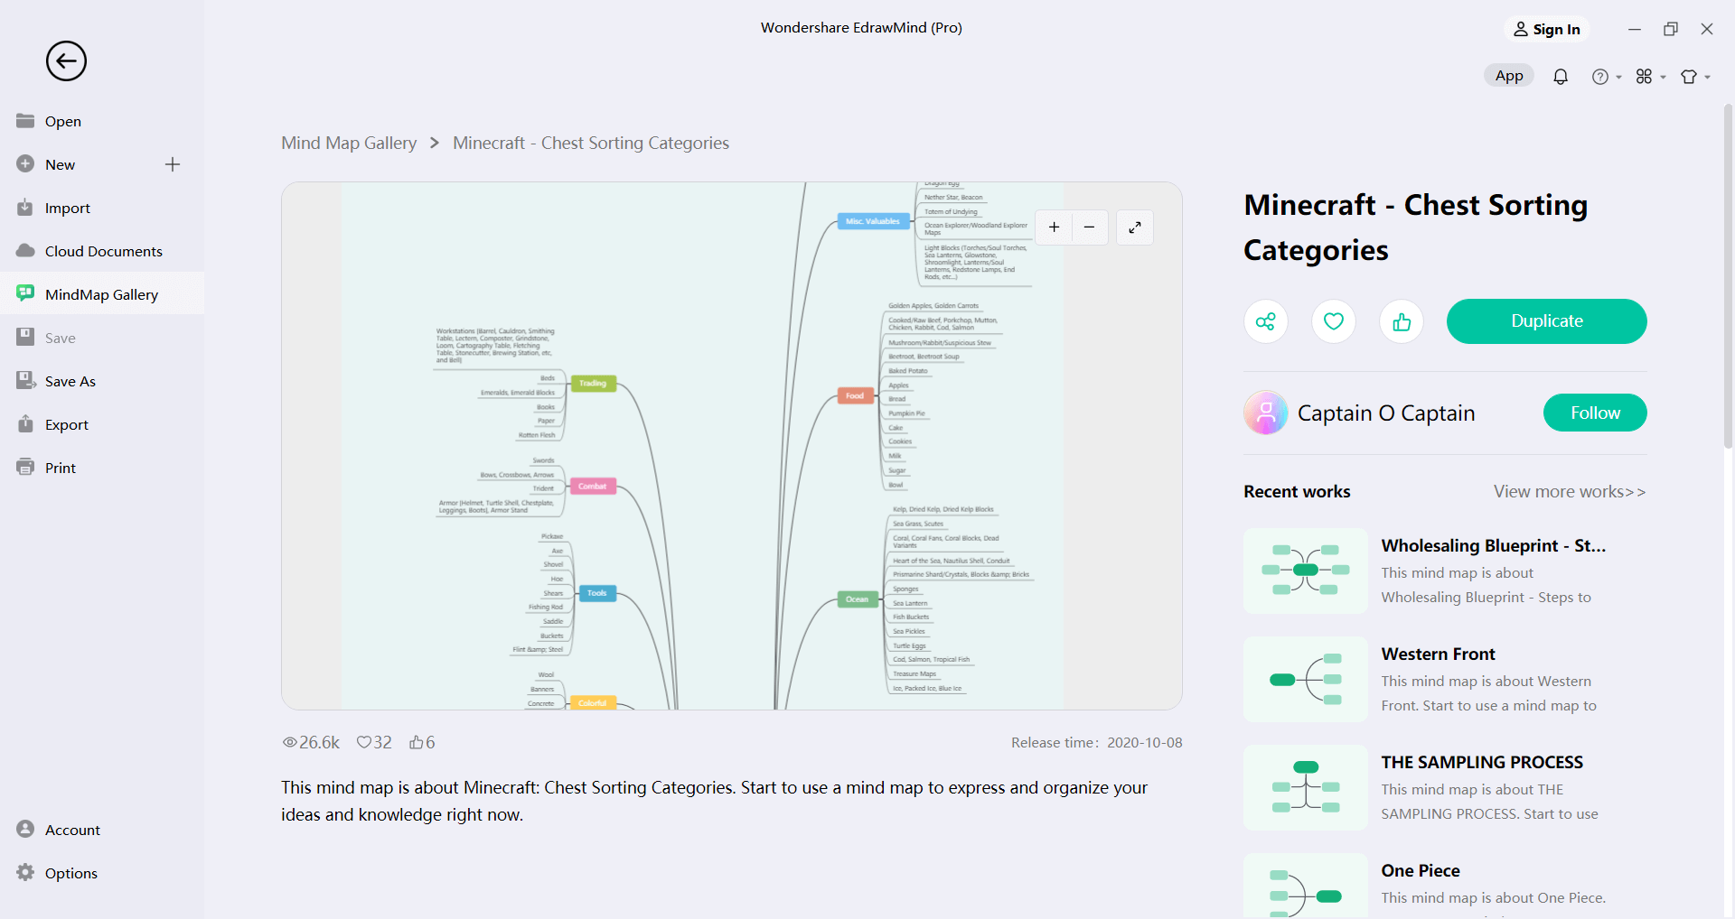This screenshot has width=1735, height=919.
Task: Open Captain O Captain author name
Action: pos(1386,413)
